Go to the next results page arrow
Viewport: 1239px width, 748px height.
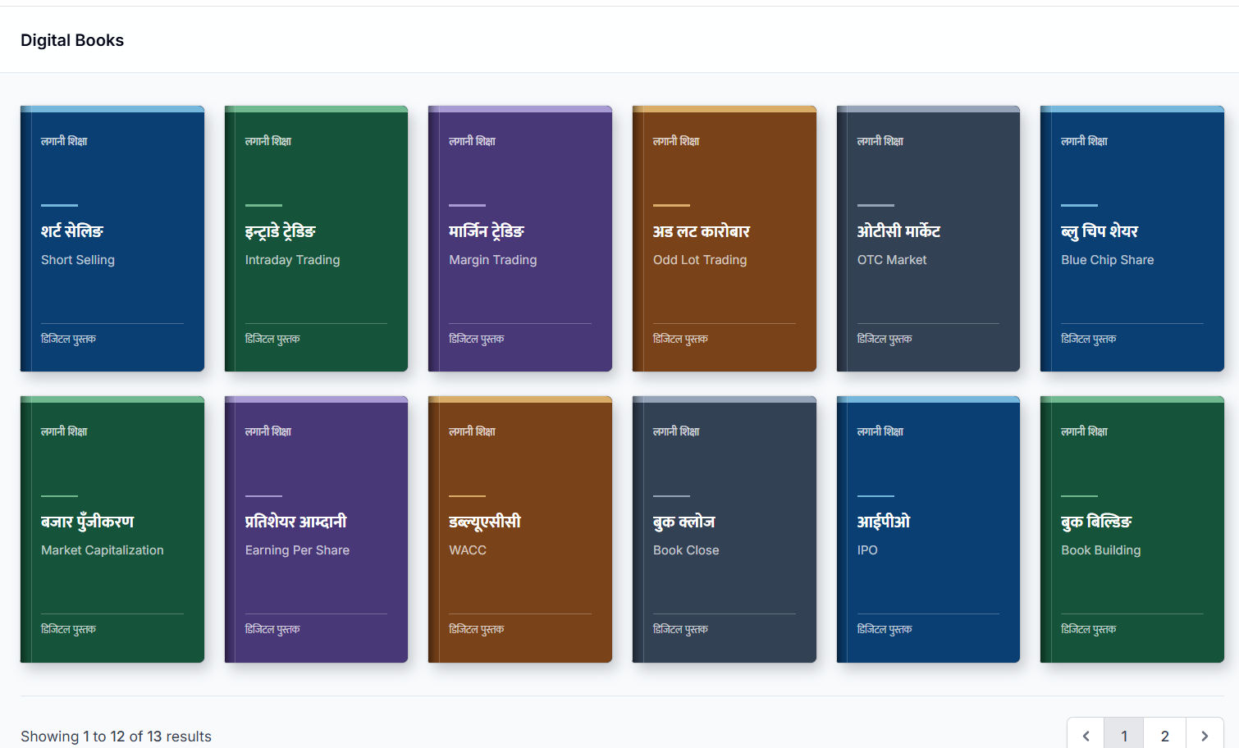(1205, 736)
